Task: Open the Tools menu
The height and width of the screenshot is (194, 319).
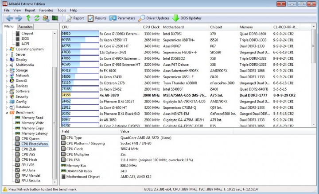Action: 62,10
